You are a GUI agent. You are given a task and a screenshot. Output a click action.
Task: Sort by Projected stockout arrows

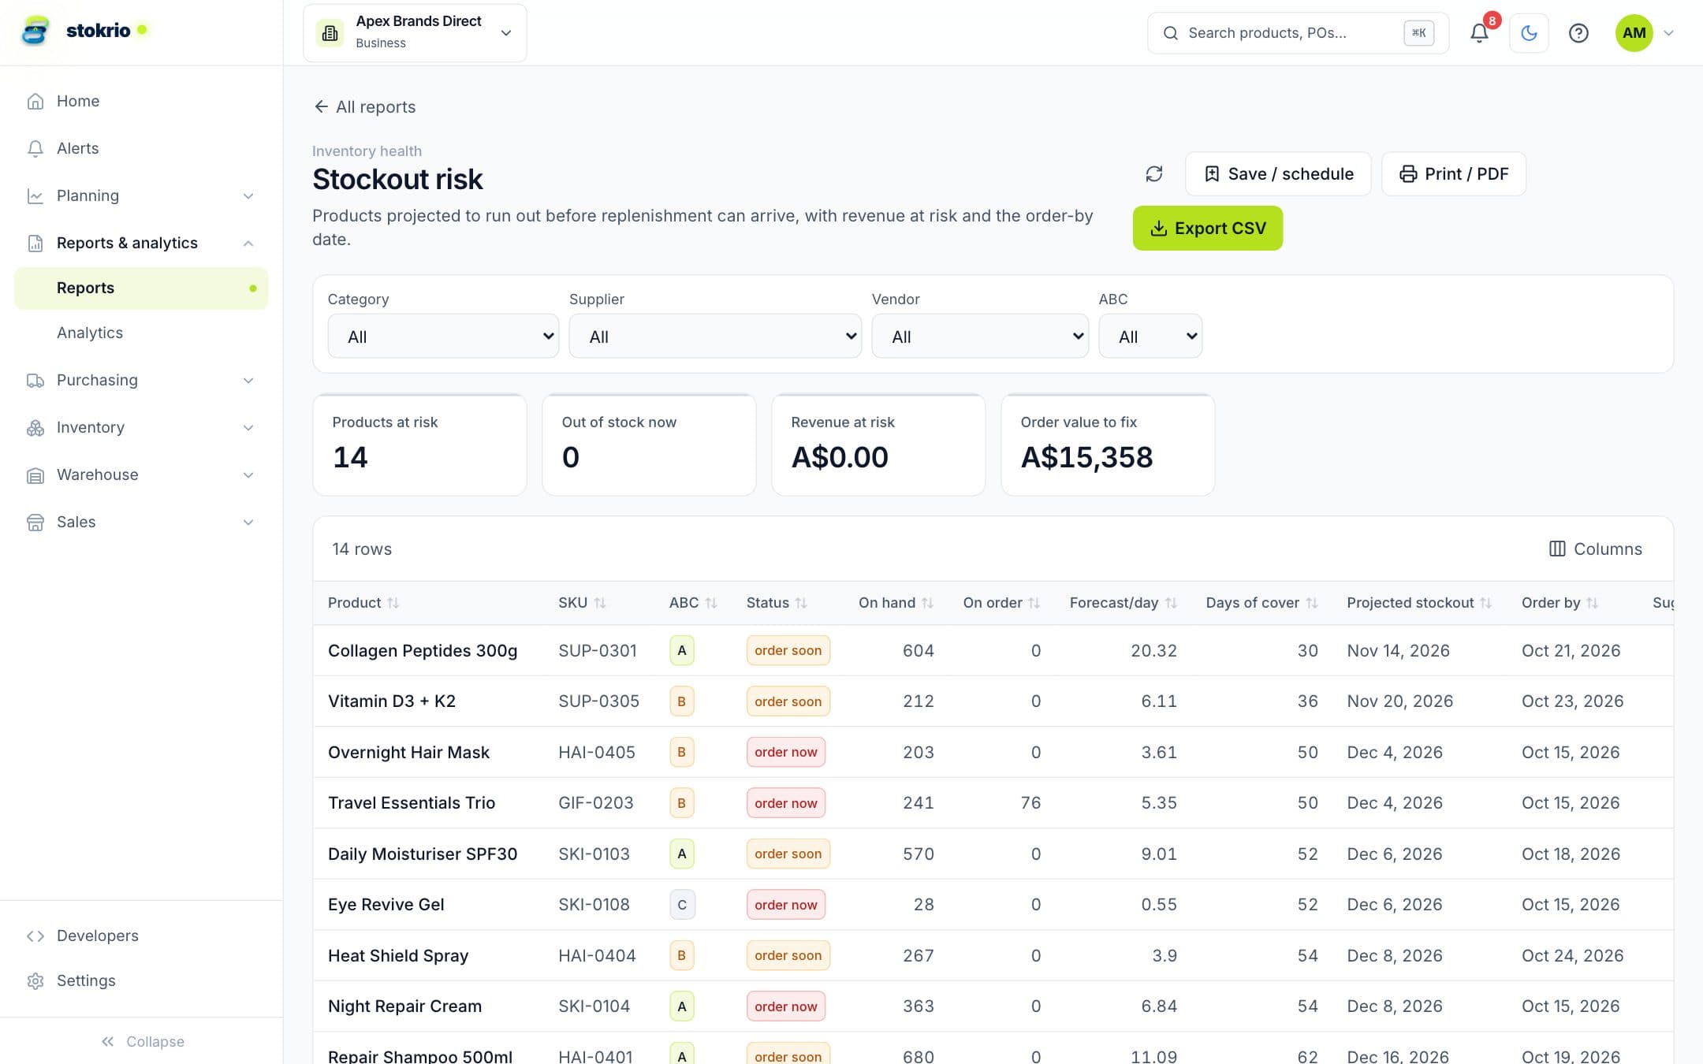pos(1486,603)
